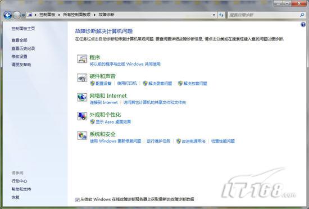The image size is (309, 209).
Task: Open the 外观和个性化 category heading
Action: coord(105,115)
